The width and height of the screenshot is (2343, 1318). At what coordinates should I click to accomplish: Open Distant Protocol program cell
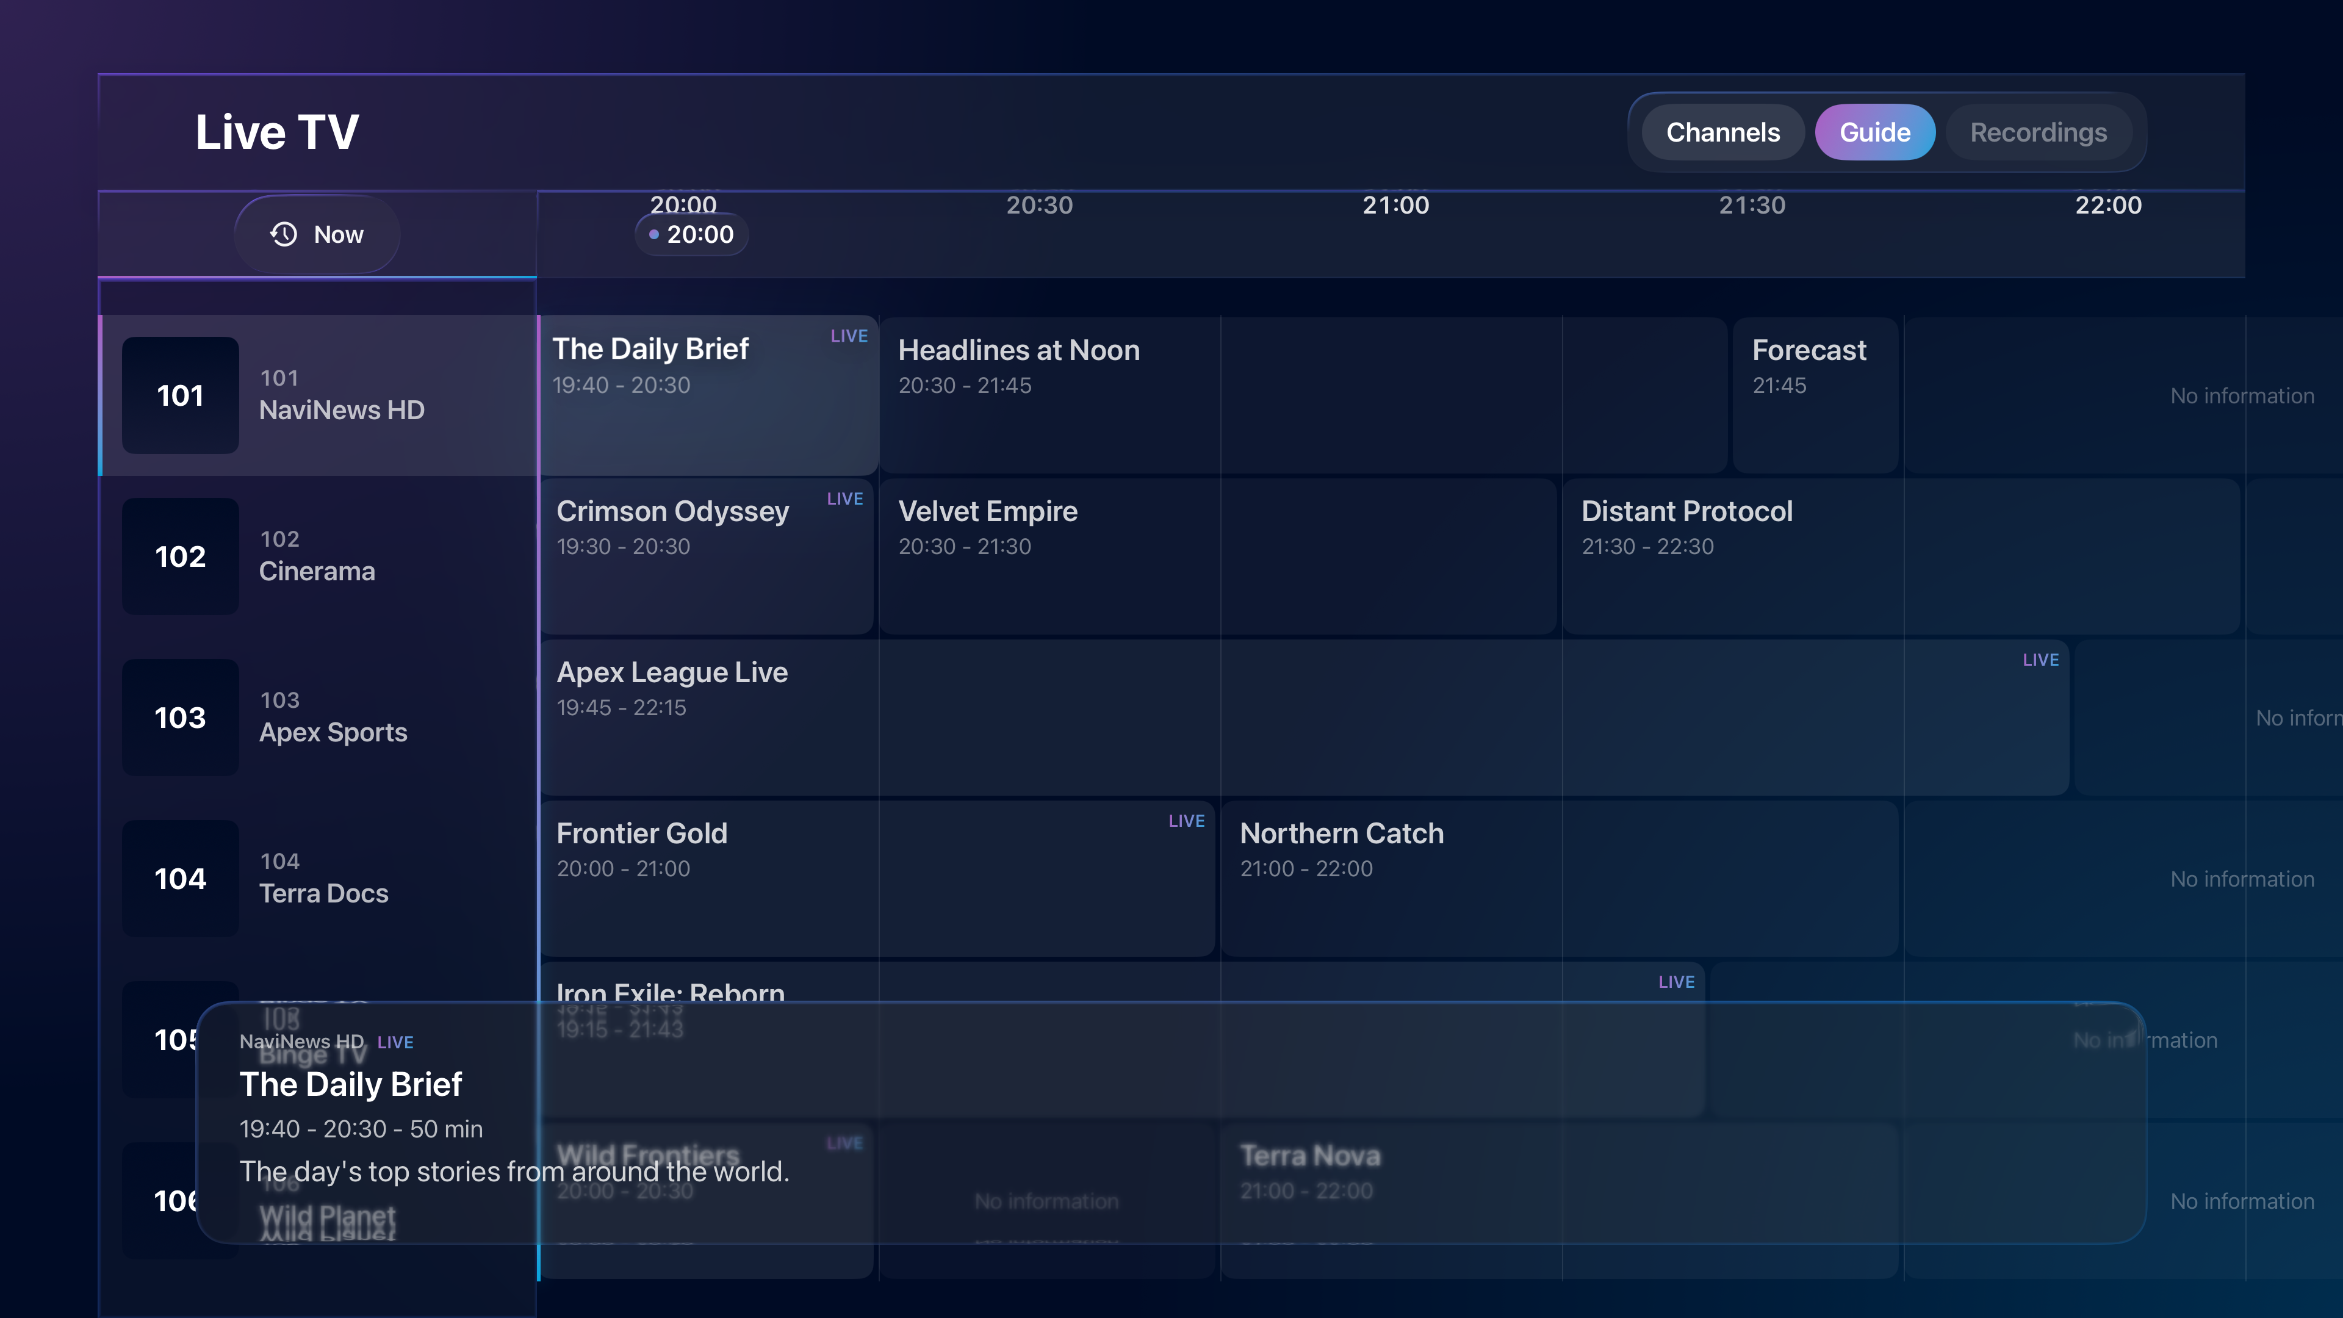pos(1901,556)
